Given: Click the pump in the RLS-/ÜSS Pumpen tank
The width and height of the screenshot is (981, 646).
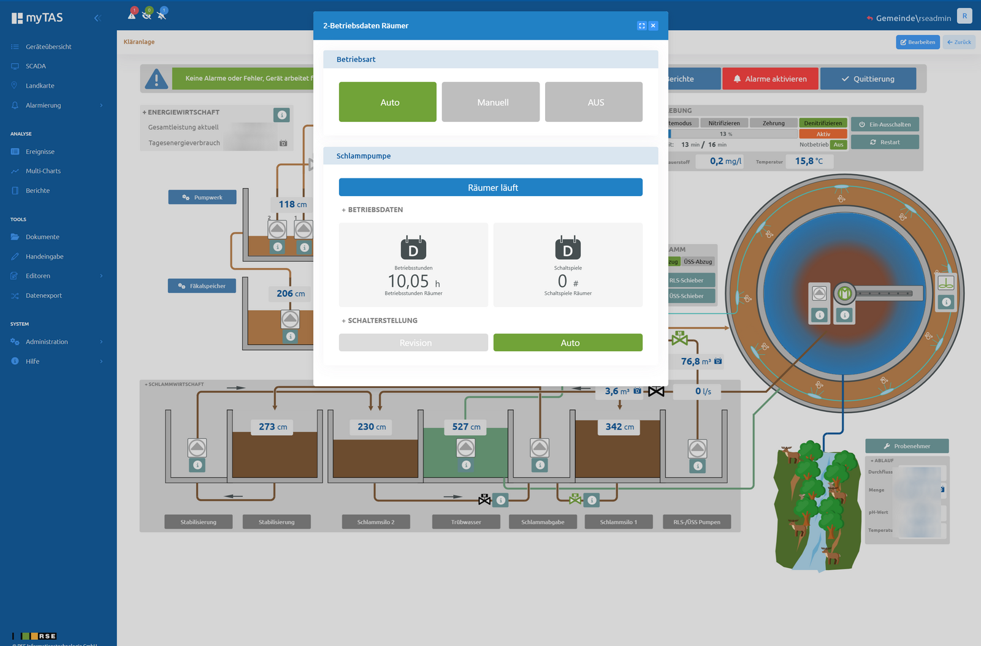Looking at the screenshot, I should click(697, 448).
